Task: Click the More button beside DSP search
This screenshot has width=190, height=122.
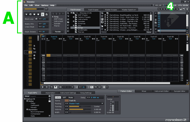Action: coord(27,96)
